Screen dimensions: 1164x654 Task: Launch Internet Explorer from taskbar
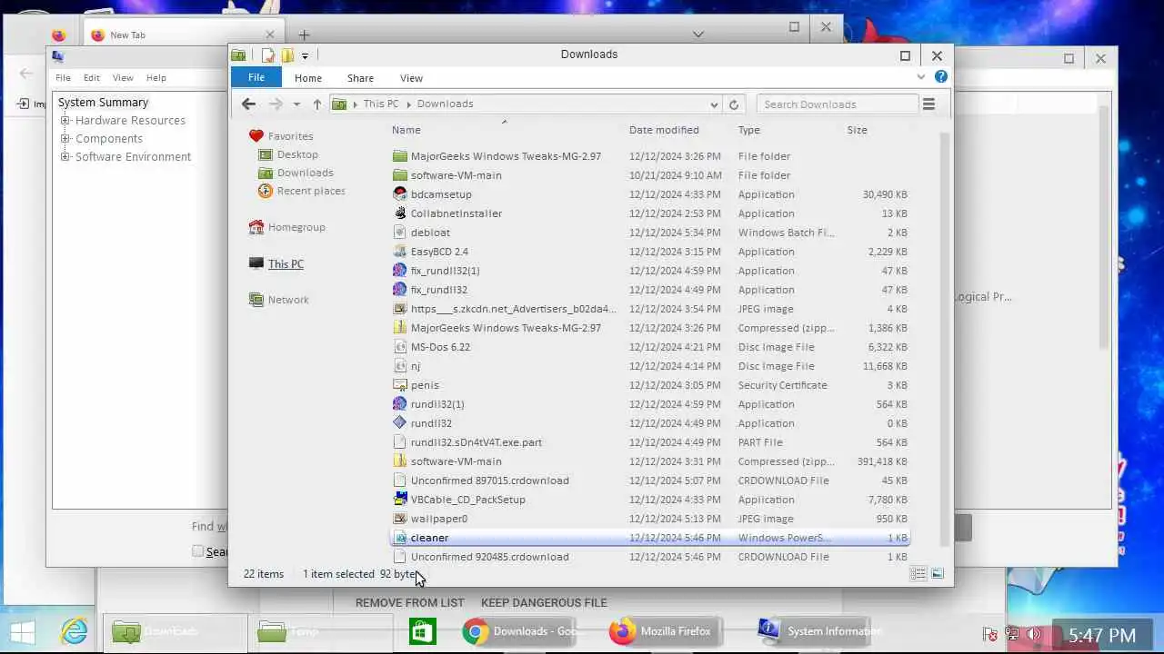pos(74,631)
